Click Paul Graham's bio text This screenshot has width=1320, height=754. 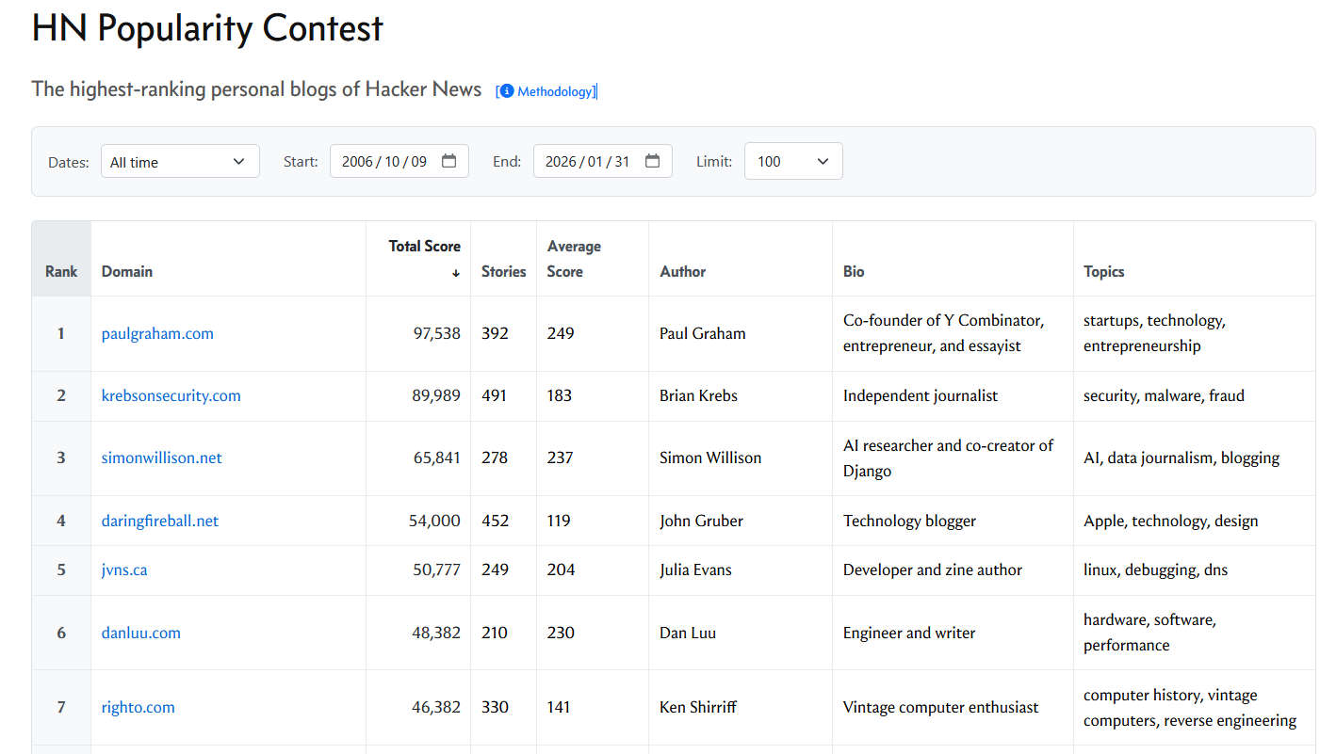943,333
